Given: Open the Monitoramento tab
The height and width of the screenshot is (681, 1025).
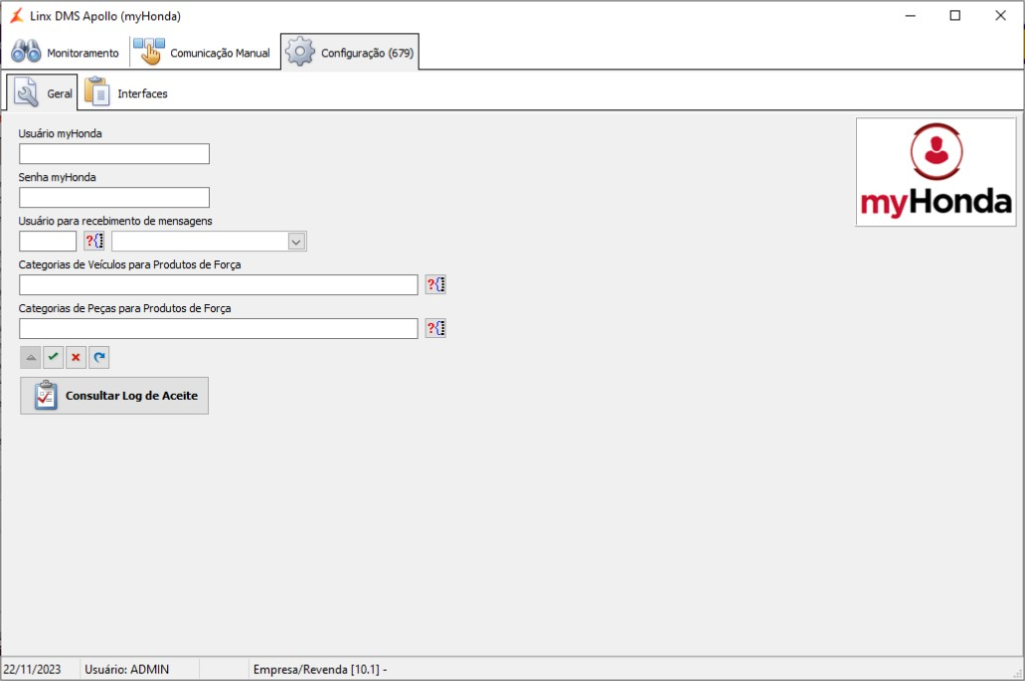Looking at the screenshot, I should pos(65,53).
